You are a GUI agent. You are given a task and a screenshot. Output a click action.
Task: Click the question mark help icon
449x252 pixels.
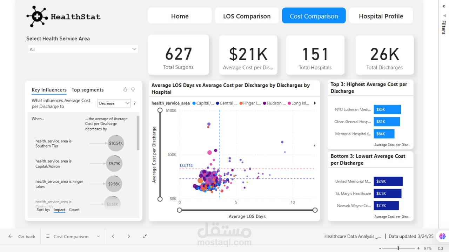134,103
